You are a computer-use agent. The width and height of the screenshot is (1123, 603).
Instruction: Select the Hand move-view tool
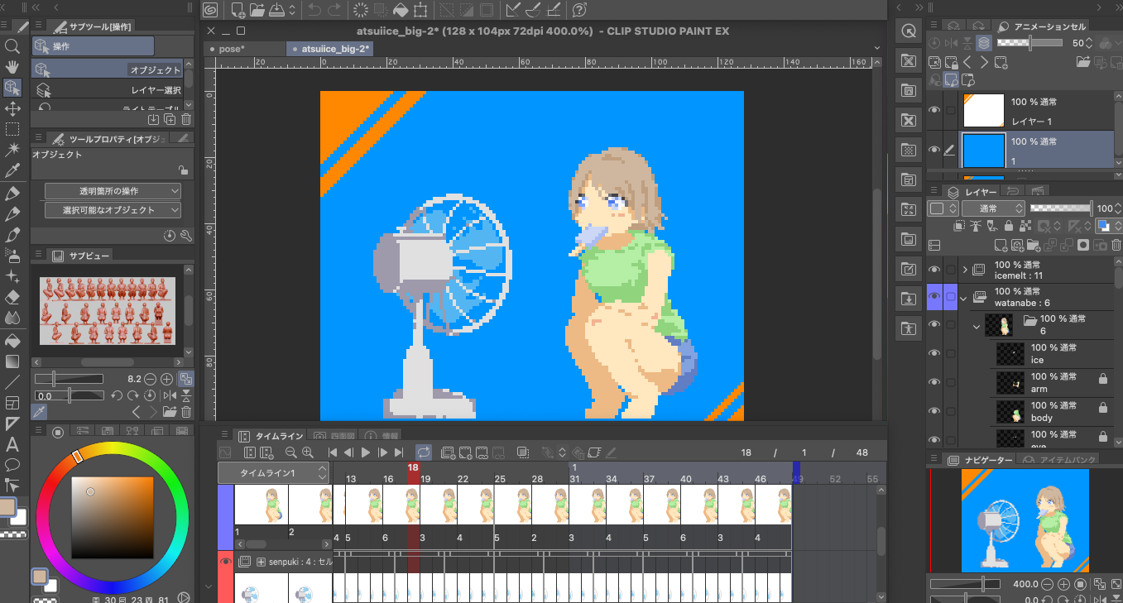coord(12,67)
